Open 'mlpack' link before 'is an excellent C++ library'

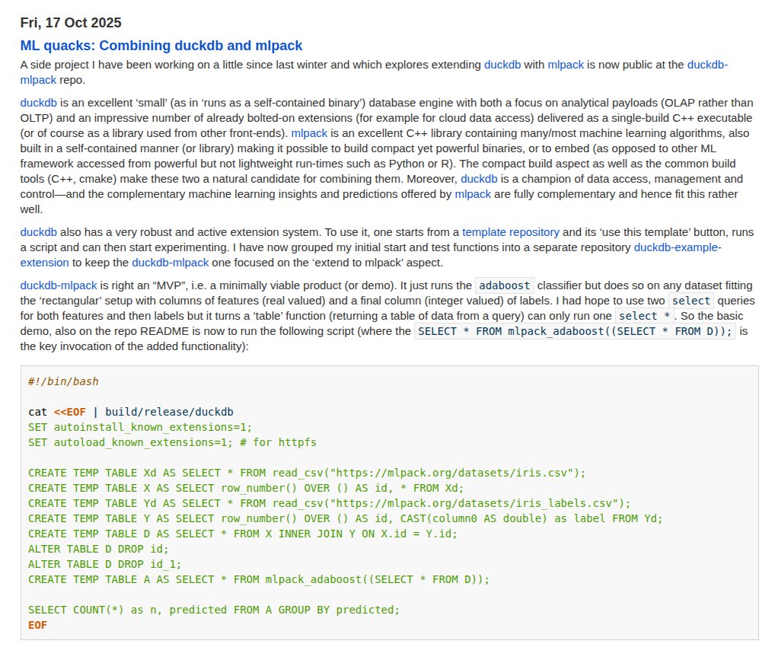[309, 133]
